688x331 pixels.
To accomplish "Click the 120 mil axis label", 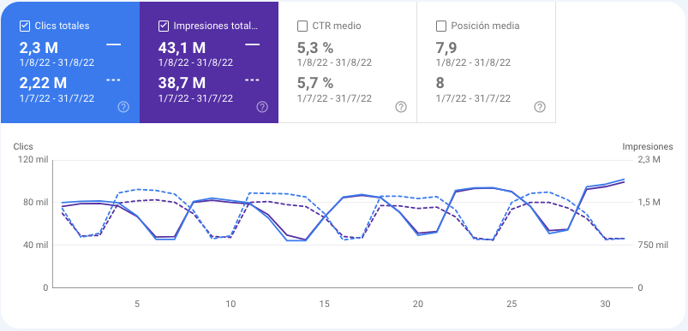I will (33, 159).
